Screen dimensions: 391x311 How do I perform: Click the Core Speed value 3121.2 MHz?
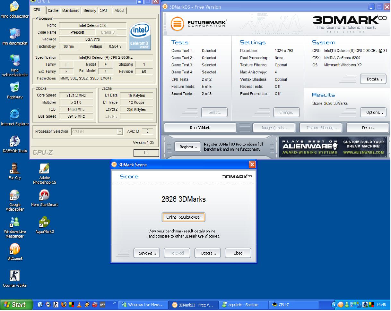[76, 95]
